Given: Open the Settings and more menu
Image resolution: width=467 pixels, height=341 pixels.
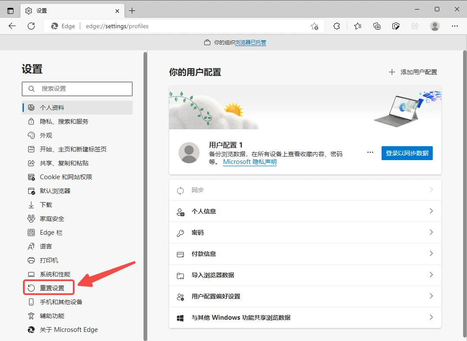Looking at the screenshot, I should point(454,26).
